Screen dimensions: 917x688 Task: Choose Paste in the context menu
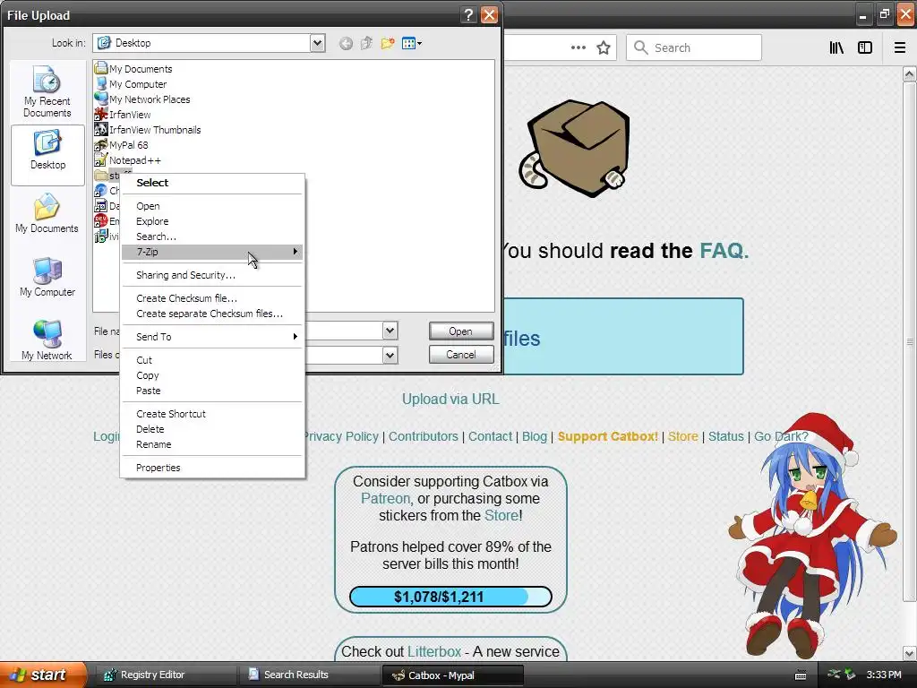tap(212, 391)
